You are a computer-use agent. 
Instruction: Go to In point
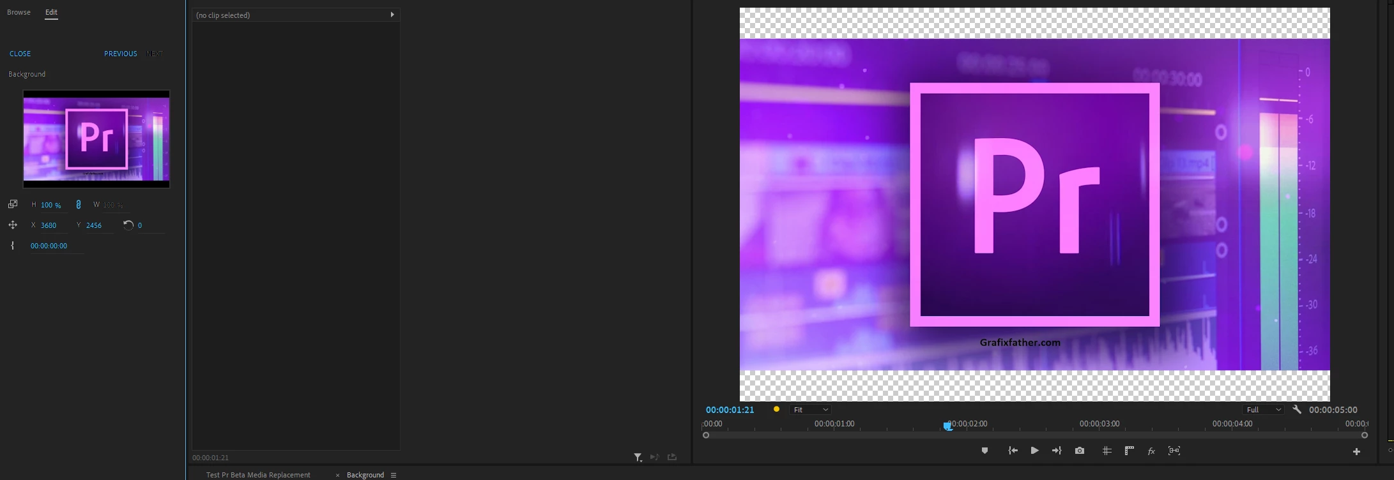pos(1013,451)
